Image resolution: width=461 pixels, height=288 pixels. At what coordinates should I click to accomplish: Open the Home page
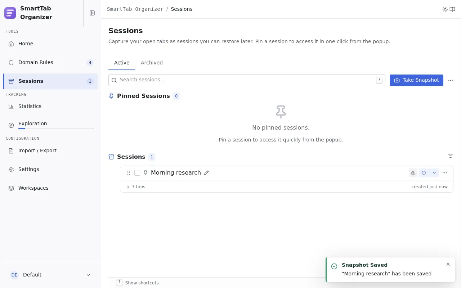tap(50, 44)
